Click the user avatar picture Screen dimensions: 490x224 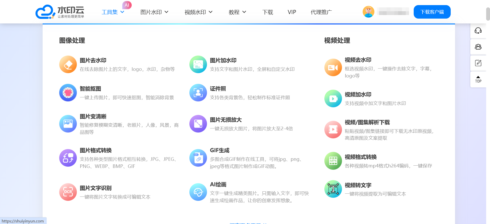(368, 12)
